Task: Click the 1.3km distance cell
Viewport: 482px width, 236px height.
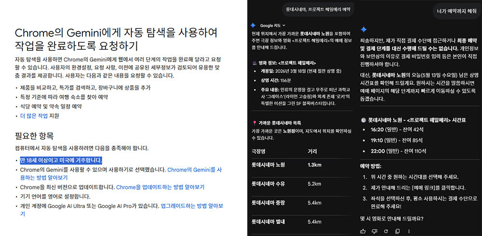Action: (x=314, y=165)
